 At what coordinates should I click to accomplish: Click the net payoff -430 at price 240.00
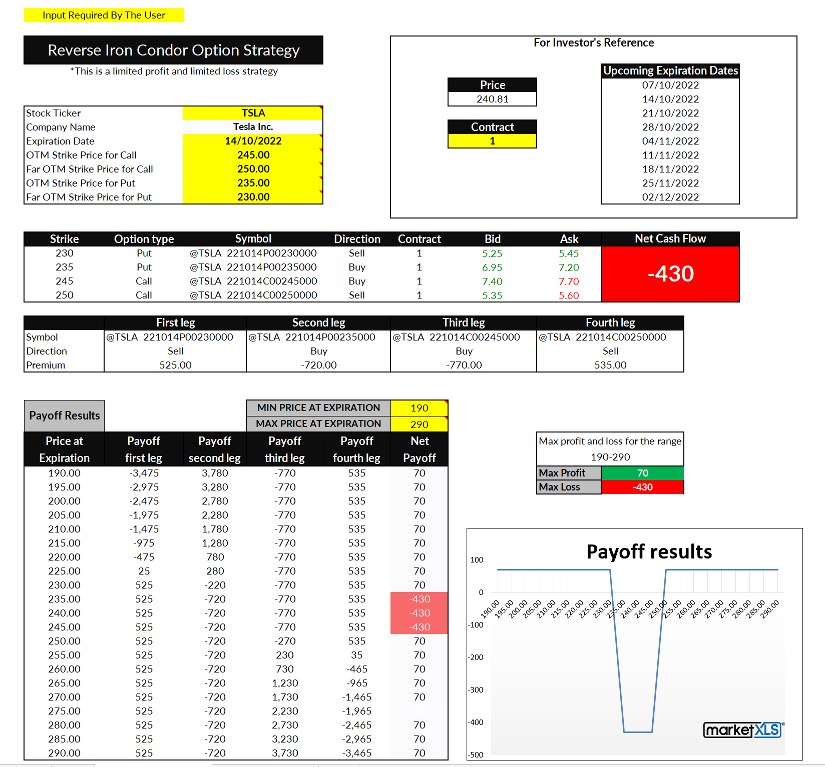419,613
